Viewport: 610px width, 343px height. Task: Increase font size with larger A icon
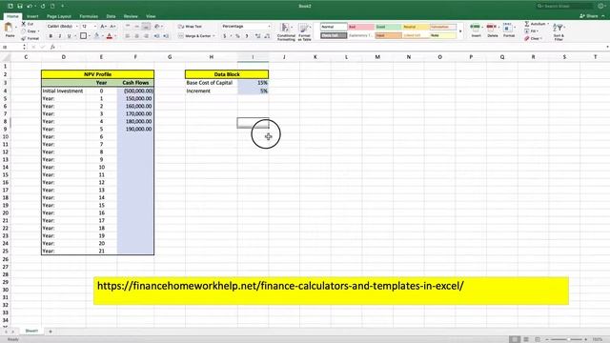pos(103,26)
